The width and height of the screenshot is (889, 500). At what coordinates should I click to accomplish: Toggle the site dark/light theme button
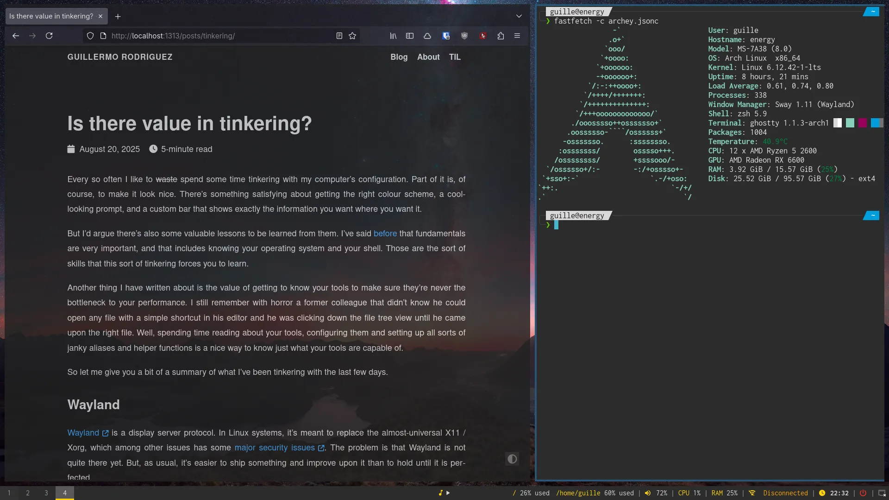coord(512,459)
